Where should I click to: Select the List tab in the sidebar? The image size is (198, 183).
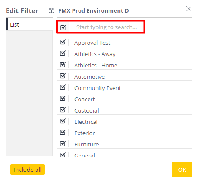point(29,24)
